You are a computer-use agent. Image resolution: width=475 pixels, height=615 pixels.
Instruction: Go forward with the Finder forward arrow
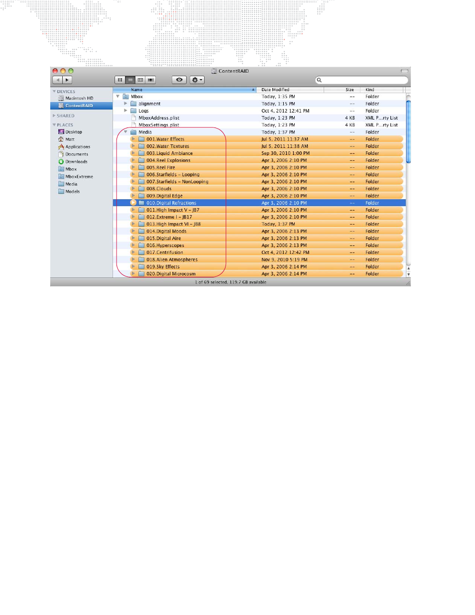point(67,80)
